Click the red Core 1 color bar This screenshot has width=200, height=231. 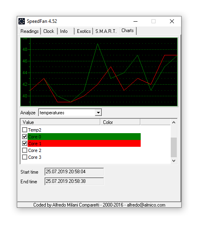click(84, 143)
